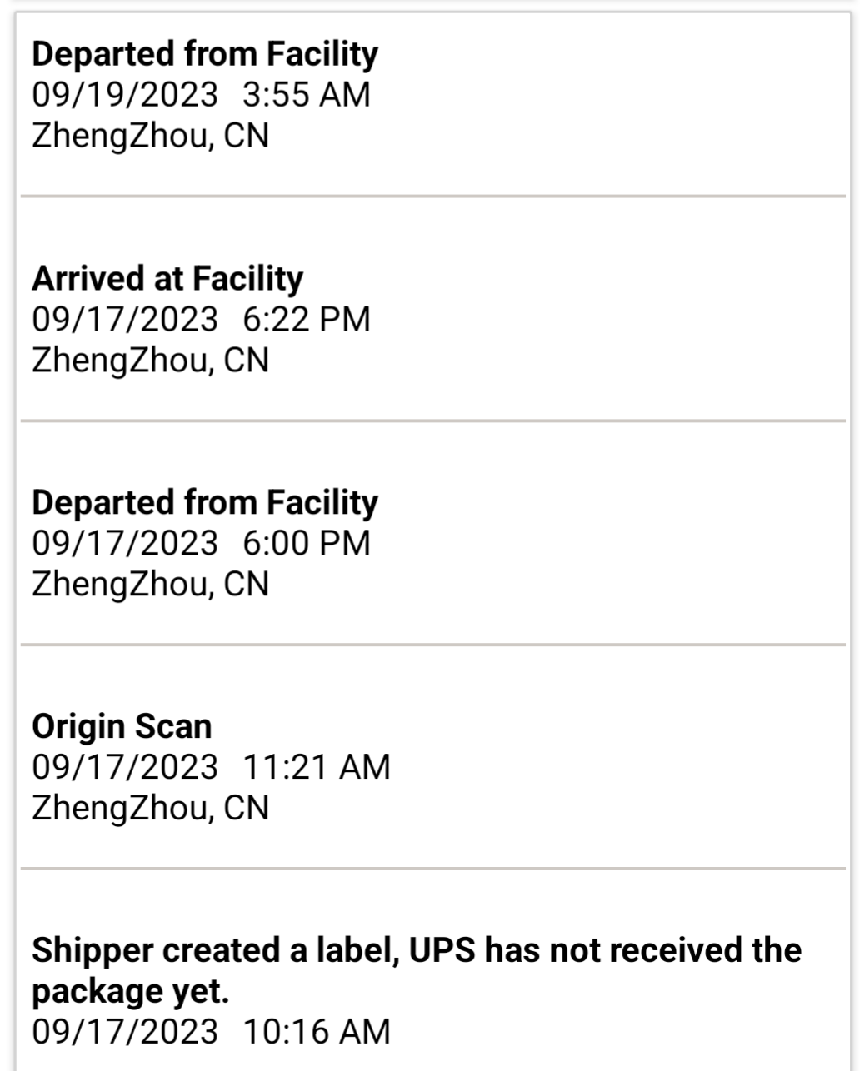Click the 09/17/2023 10:16 AM timestamp

[211, 1032]
